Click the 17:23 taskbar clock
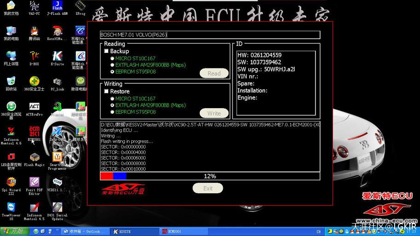 pyautogui.click(x=411, y=231)
